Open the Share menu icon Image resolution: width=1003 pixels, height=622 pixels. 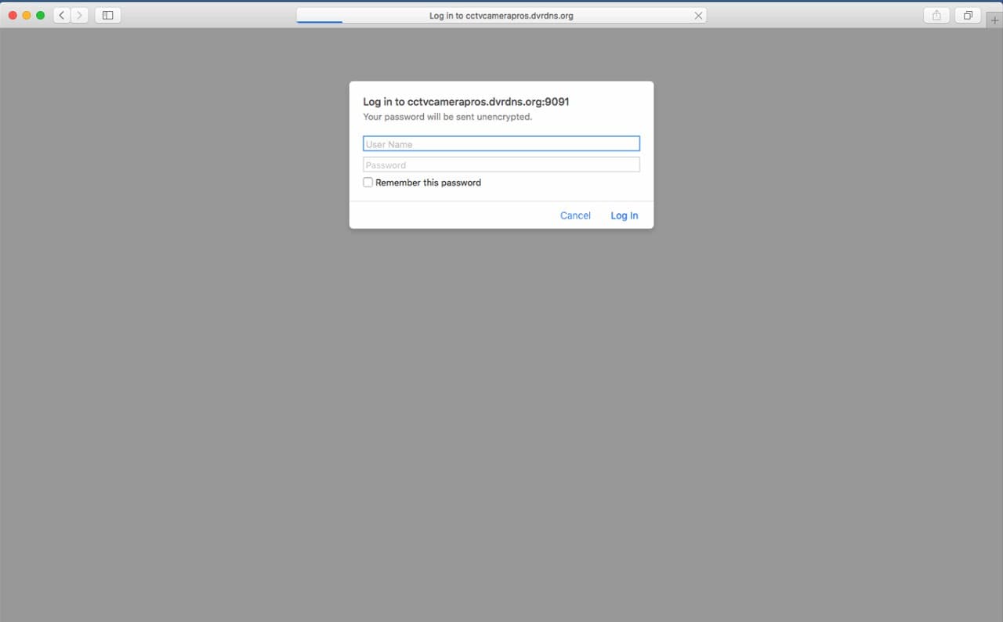[x=936, y=15]
